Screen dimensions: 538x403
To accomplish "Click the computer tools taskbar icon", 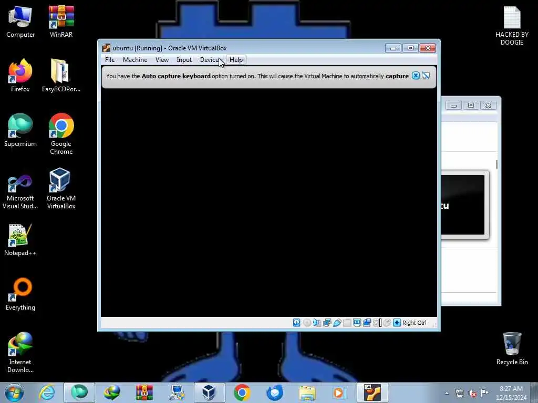I will (177, 393).
